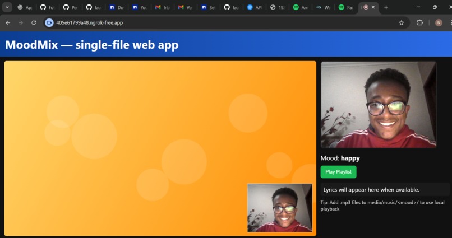This screenshot has height=238, width=452.
Task: Switch to the GitHub 'Ful' tab
Action: click(x=48, y=7)
